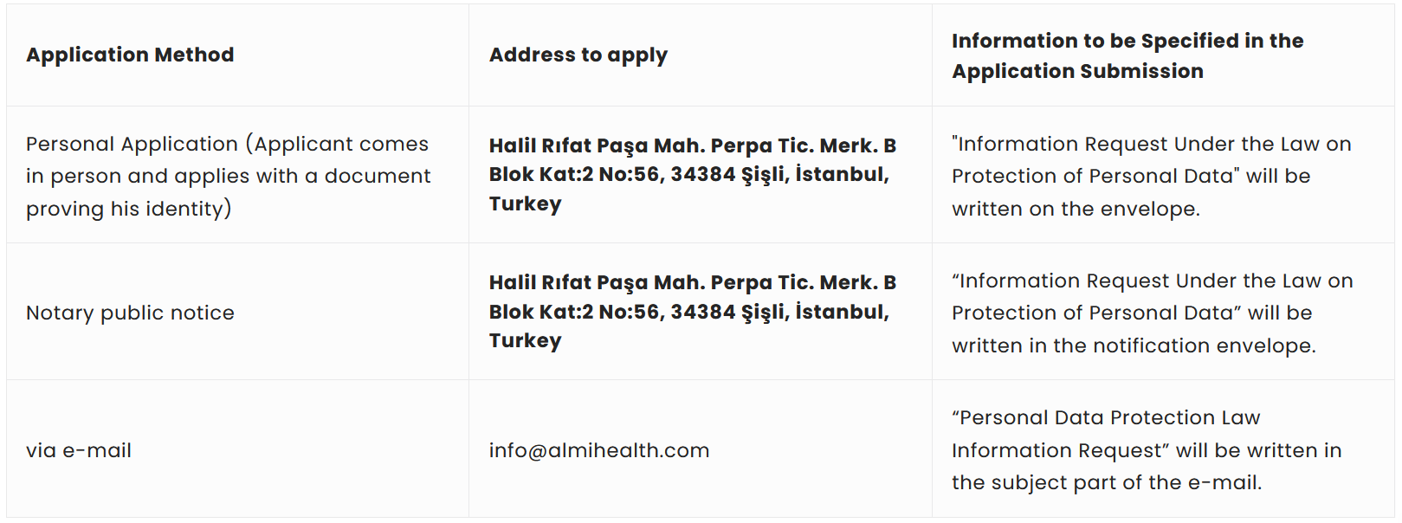Image resolution: width=1402 pixels, height=523 pixels.
Task: Click "proving his identity)" text line
Action: coord(128,209)
